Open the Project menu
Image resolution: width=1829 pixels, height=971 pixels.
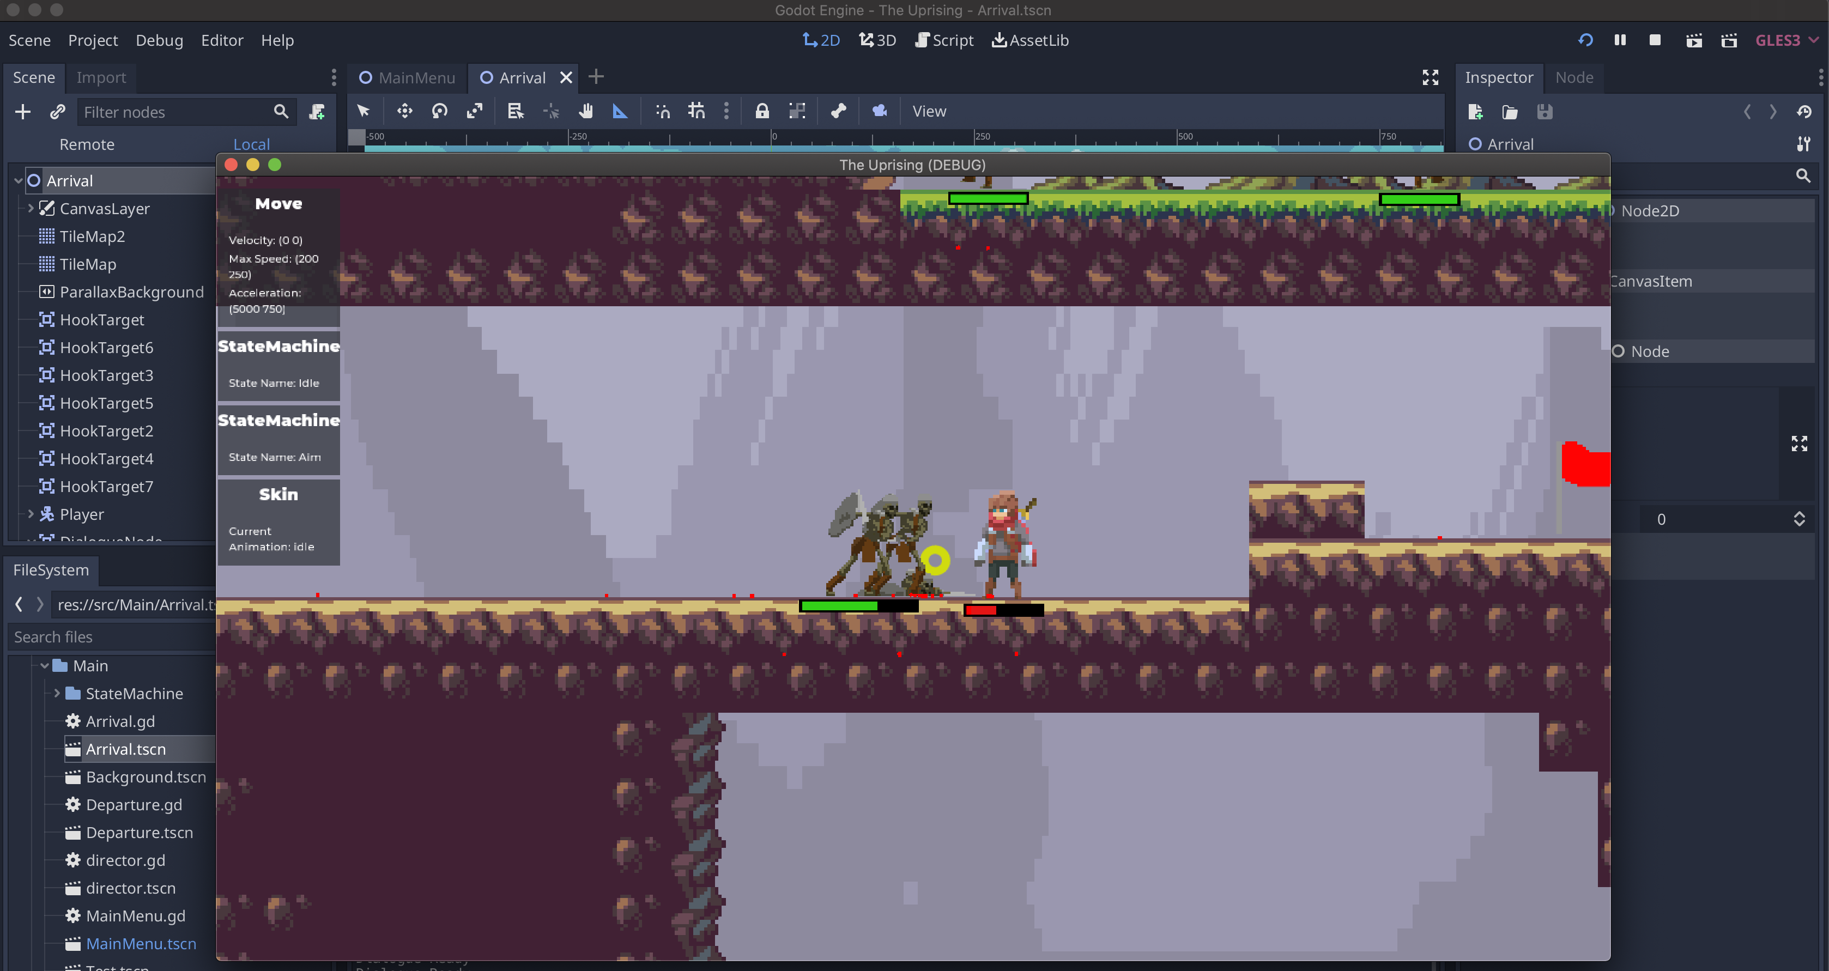click(x=92, y=40)
